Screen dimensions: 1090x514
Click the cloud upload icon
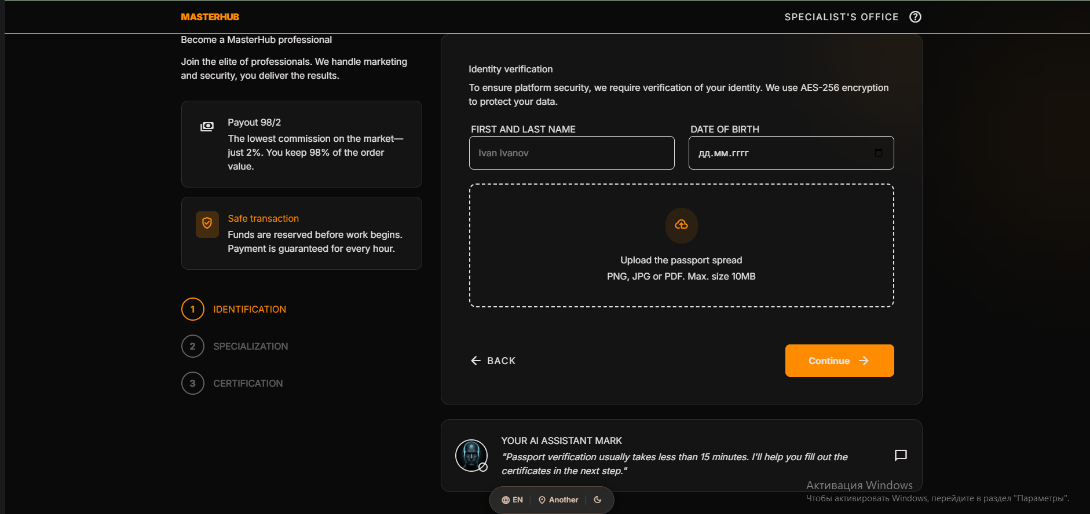682,225
